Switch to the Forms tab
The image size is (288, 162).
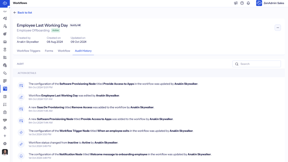click(x=49, y=51)
